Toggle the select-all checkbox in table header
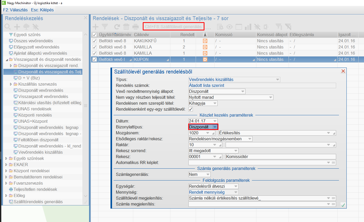The width and height of the screenshot is (364, 222). pos(95,35)
